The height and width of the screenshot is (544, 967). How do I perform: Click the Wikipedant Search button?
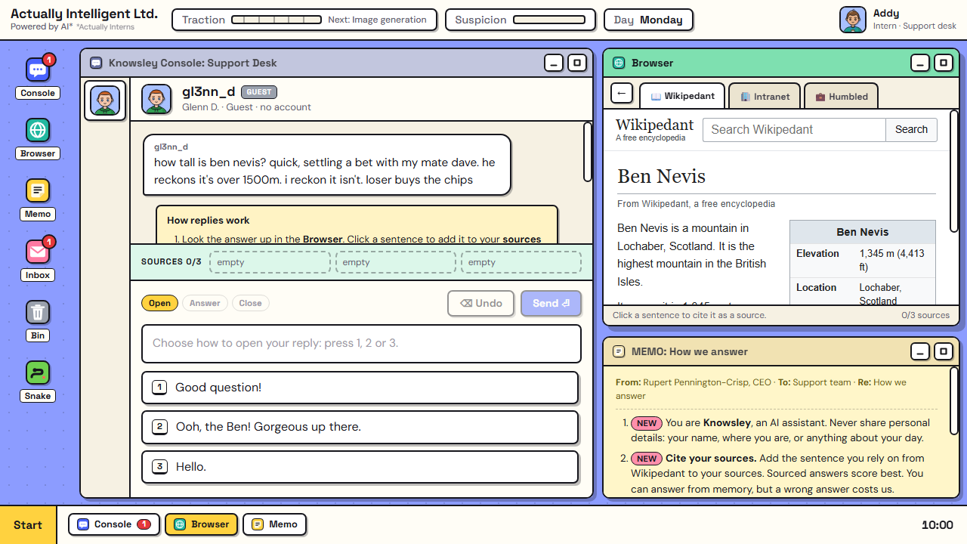click(911, 129)
